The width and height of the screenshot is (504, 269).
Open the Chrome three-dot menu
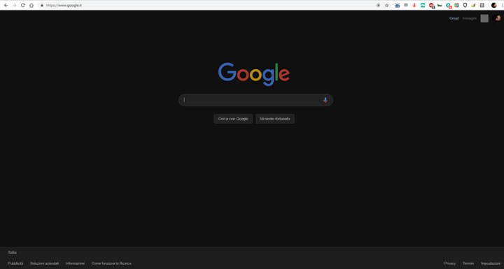(502, 5)
